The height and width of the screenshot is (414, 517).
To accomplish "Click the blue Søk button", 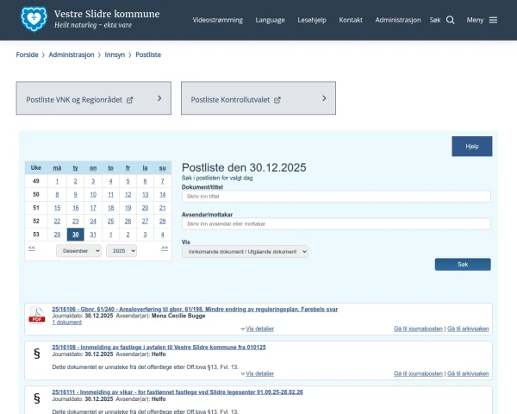I will pos(462,264).
